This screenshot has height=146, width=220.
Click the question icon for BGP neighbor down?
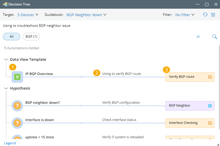(17, 106)
